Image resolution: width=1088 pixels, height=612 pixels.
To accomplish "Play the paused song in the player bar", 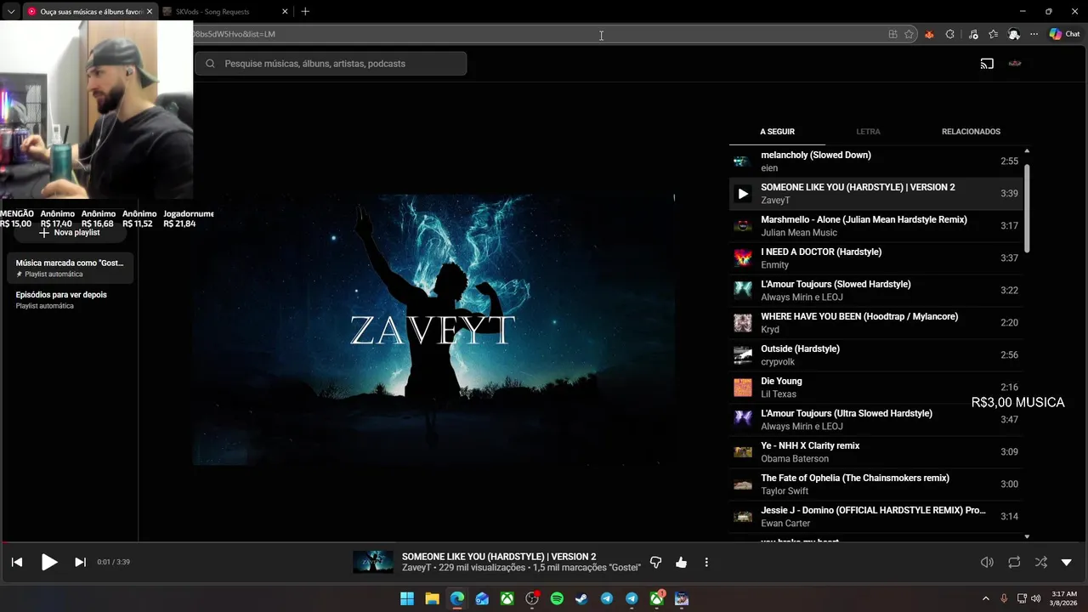I will tap(49, 562).
